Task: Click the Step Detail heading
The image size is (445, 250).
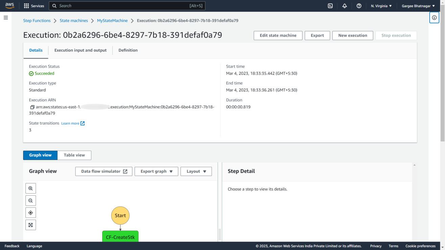Action: point(241,171)
